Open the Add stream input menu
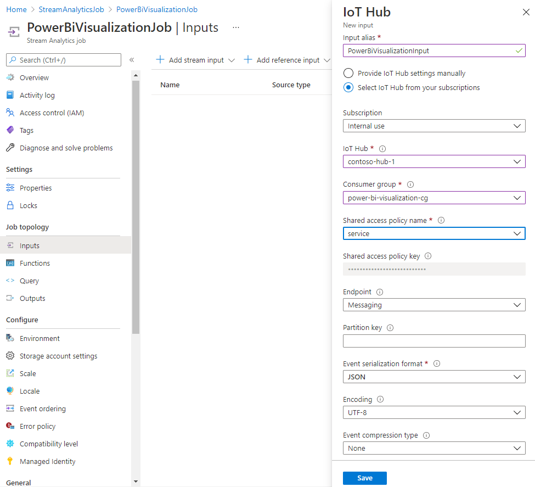Viewport: 535px width, 487px height. tap(194, 59)
